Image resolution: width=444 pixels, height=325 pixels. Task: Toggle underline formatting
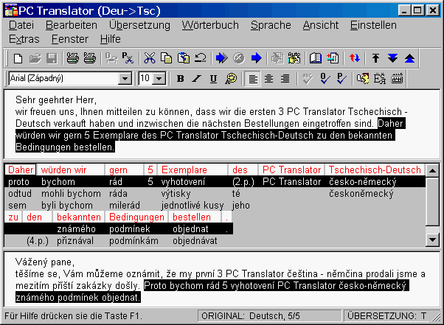click(x=213, y=79)
